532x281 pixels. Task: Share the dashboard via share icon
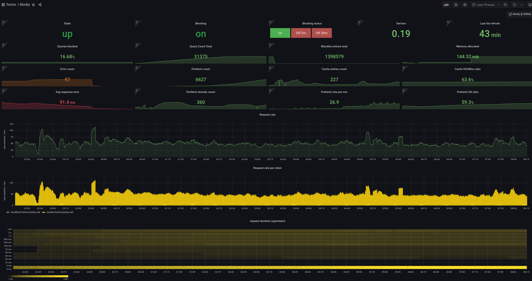point(40,5)
